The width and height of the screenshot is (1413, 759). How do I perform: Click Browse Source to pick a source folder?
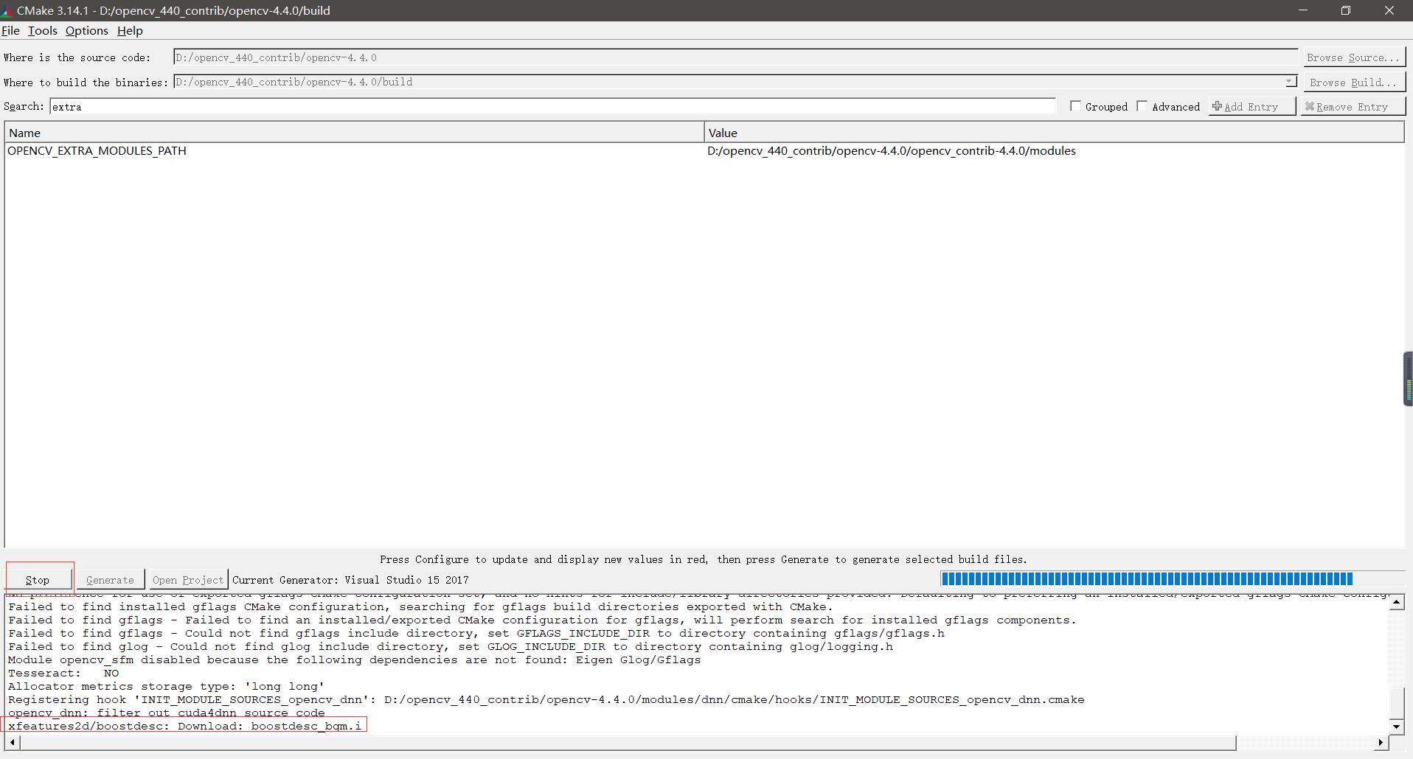pos(1354,57)
